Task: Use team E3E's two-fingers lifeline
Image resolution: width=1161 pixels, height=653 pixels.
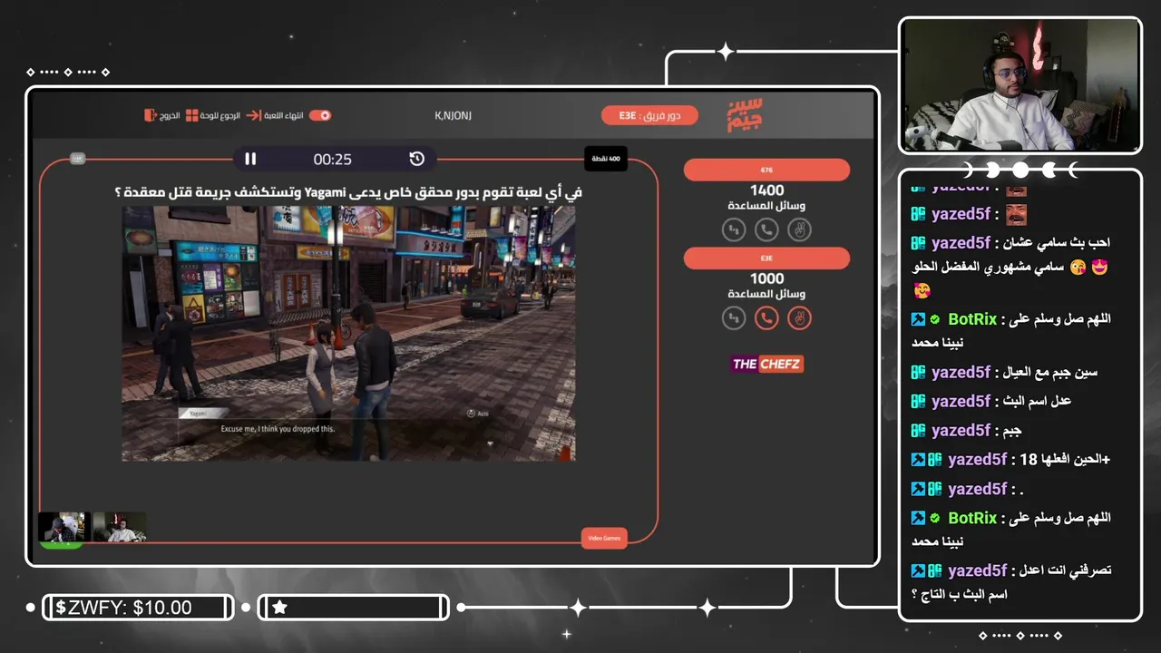Action: coord(799,317)
